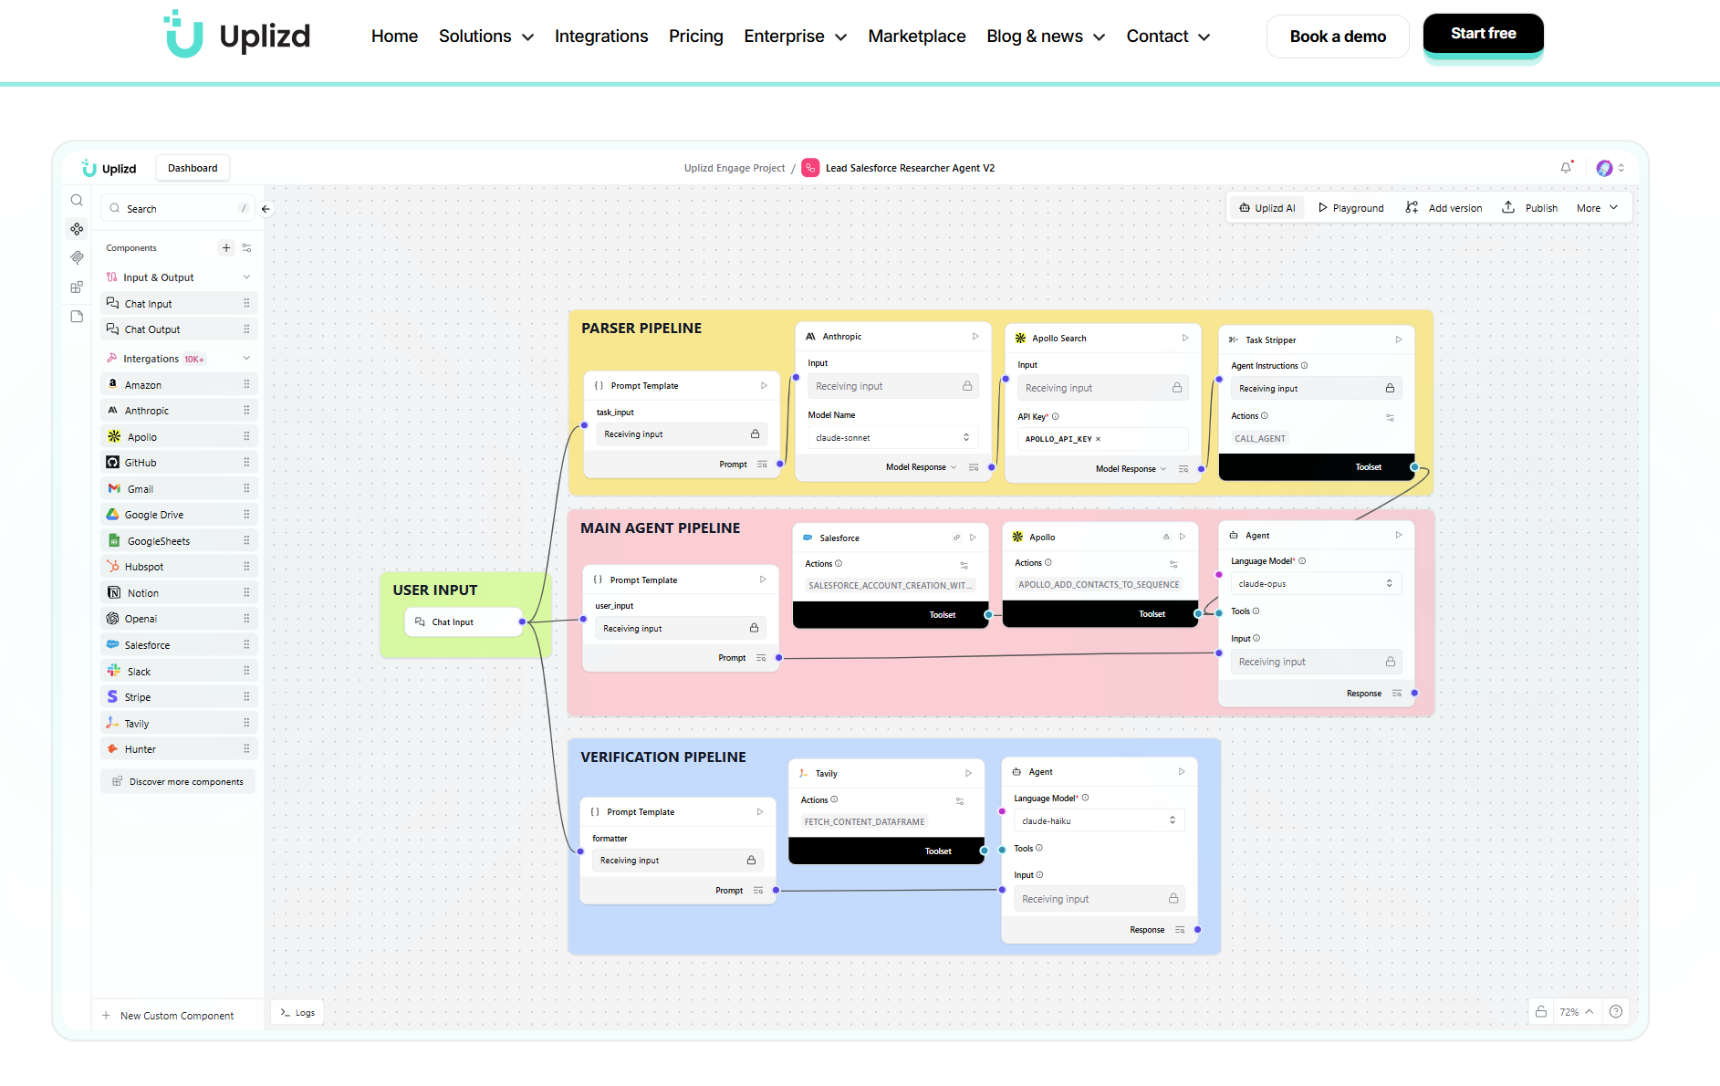Viewport: 1720px width, 1086px height.
Task: Click the drag handle on the Slack row
Action: 246,671
